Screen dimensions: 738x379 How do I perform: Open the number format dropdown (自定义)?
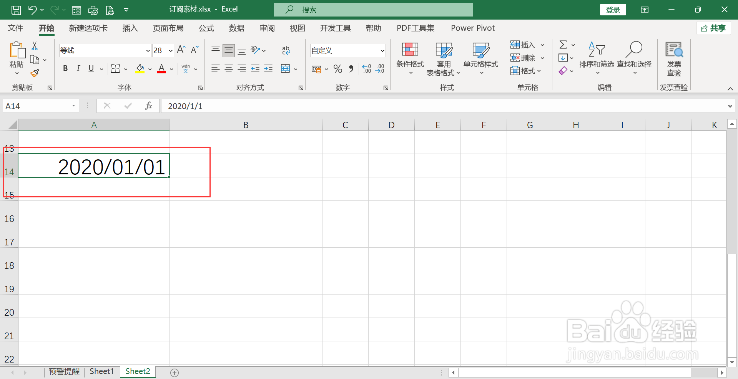[x=382, y=51]
